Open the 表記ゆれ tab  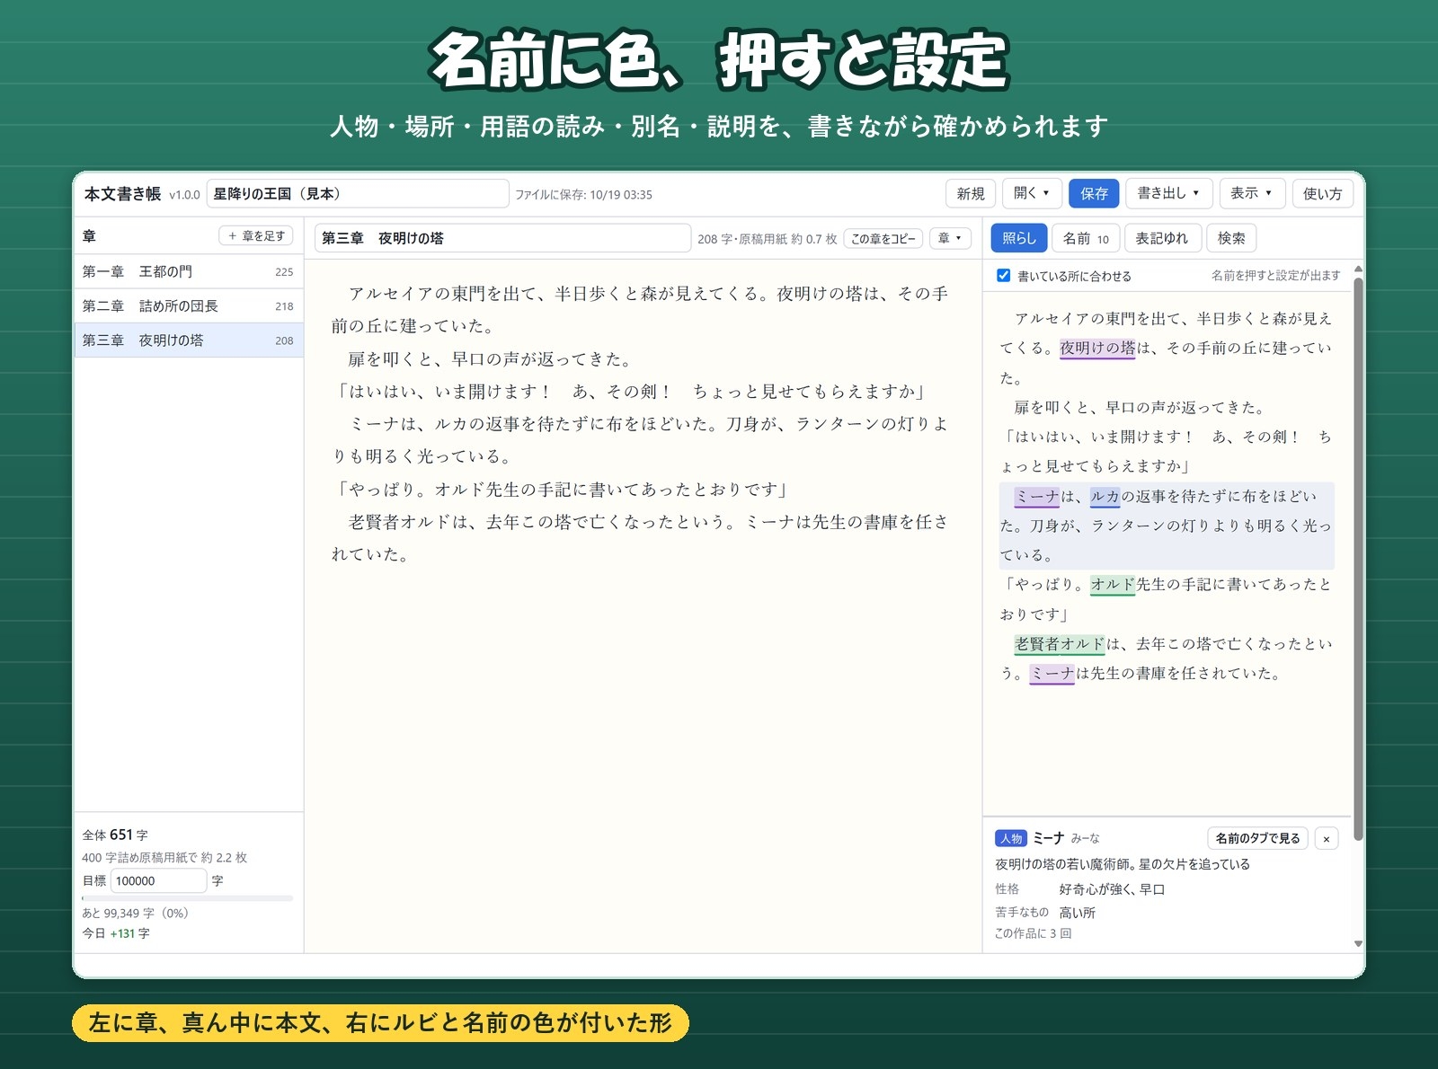(1161, 238)
